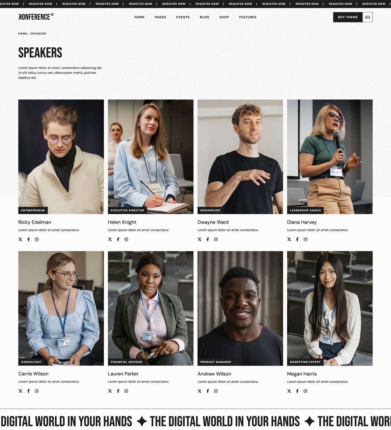The height and width of the screenshot is (430, 391).
Task: Open Andrew Wilson's X profile icon
Action: coord(200,391)
